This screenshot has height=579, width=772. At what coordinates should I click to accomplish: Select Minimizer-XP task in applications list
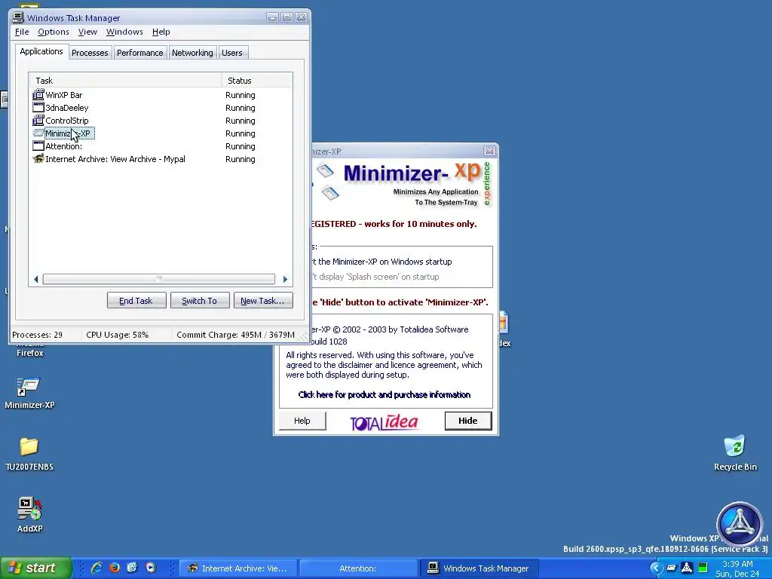161,133
